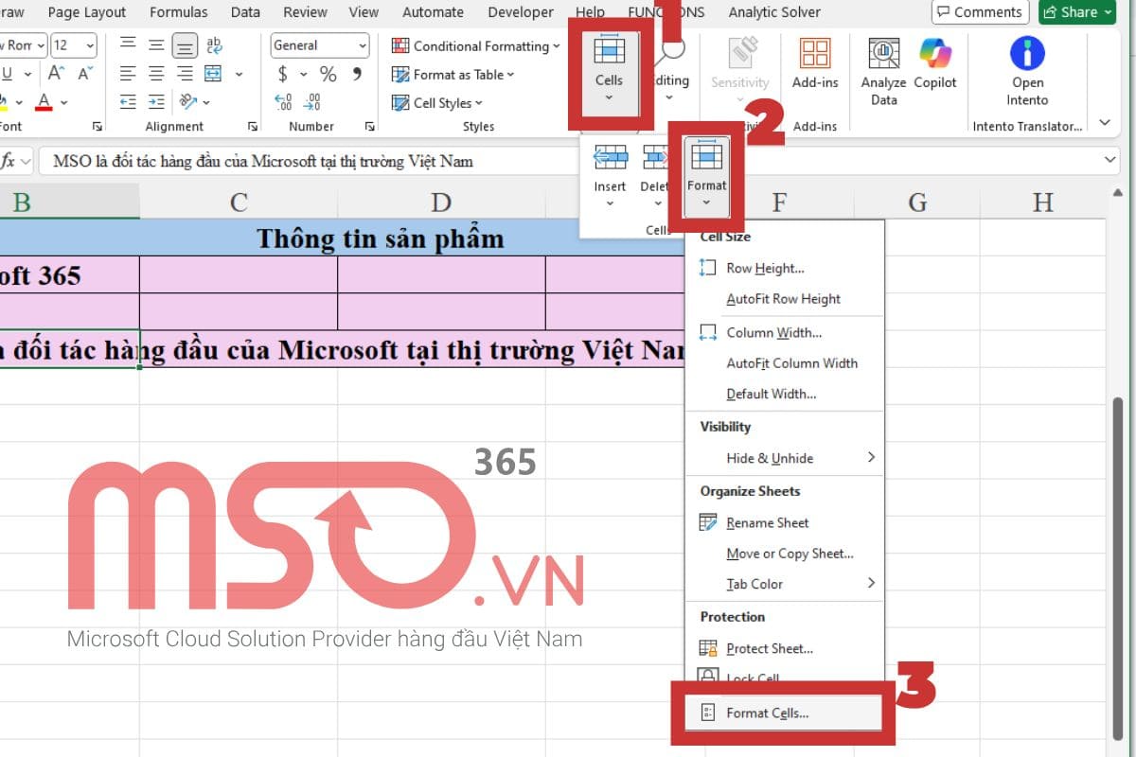Choose Column Width menu item
Viewport: 1136px width, 757px height.
pyautogui.click(x=785, y=333)
